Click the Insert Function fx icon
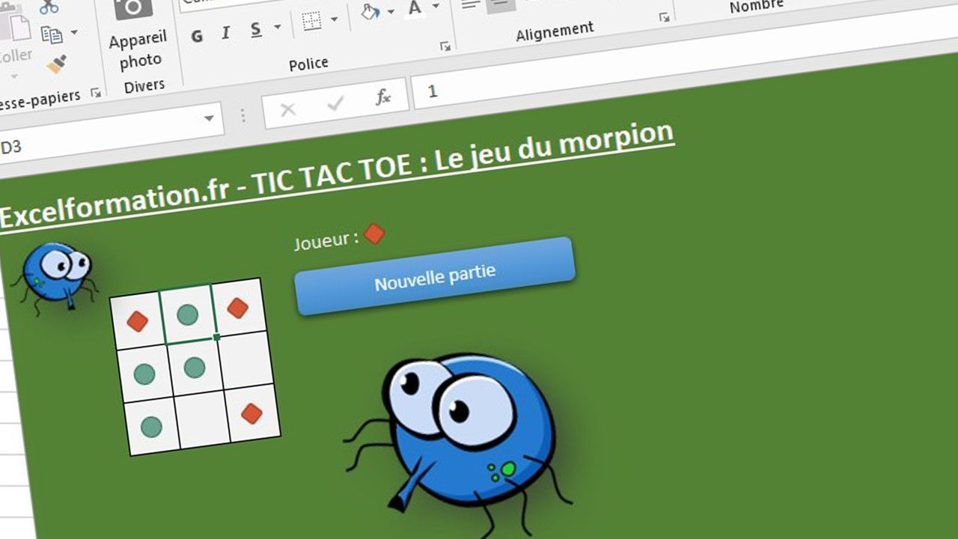This screenshot has height=539, width=958. tap(382, 97)
